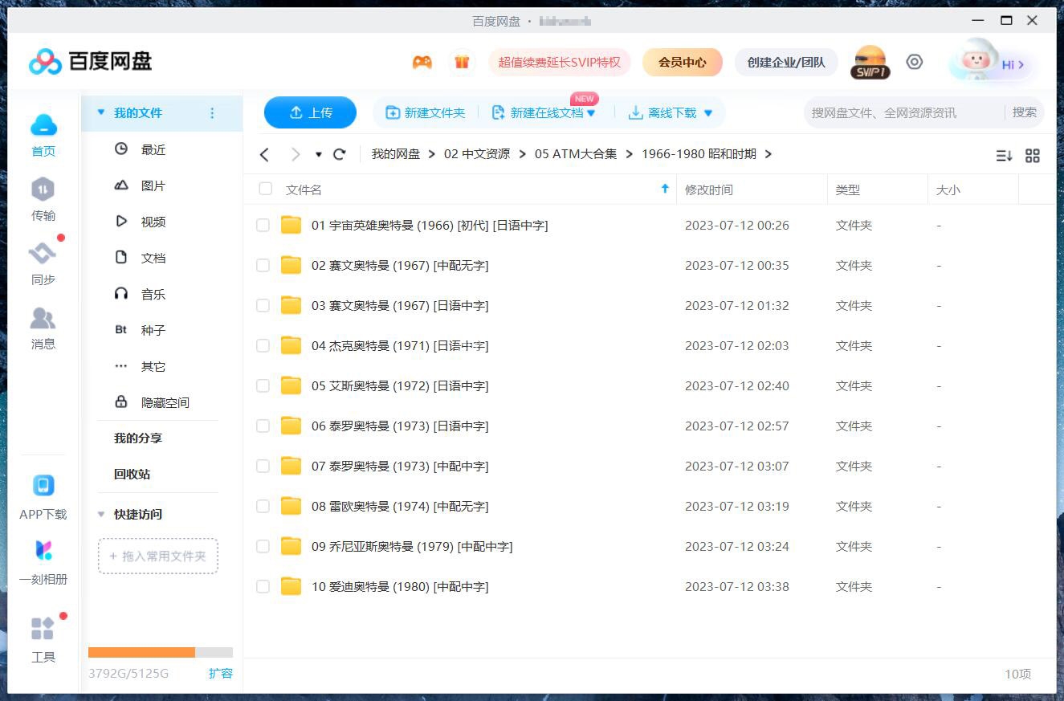Refresh the file list

tap(340, 154)
